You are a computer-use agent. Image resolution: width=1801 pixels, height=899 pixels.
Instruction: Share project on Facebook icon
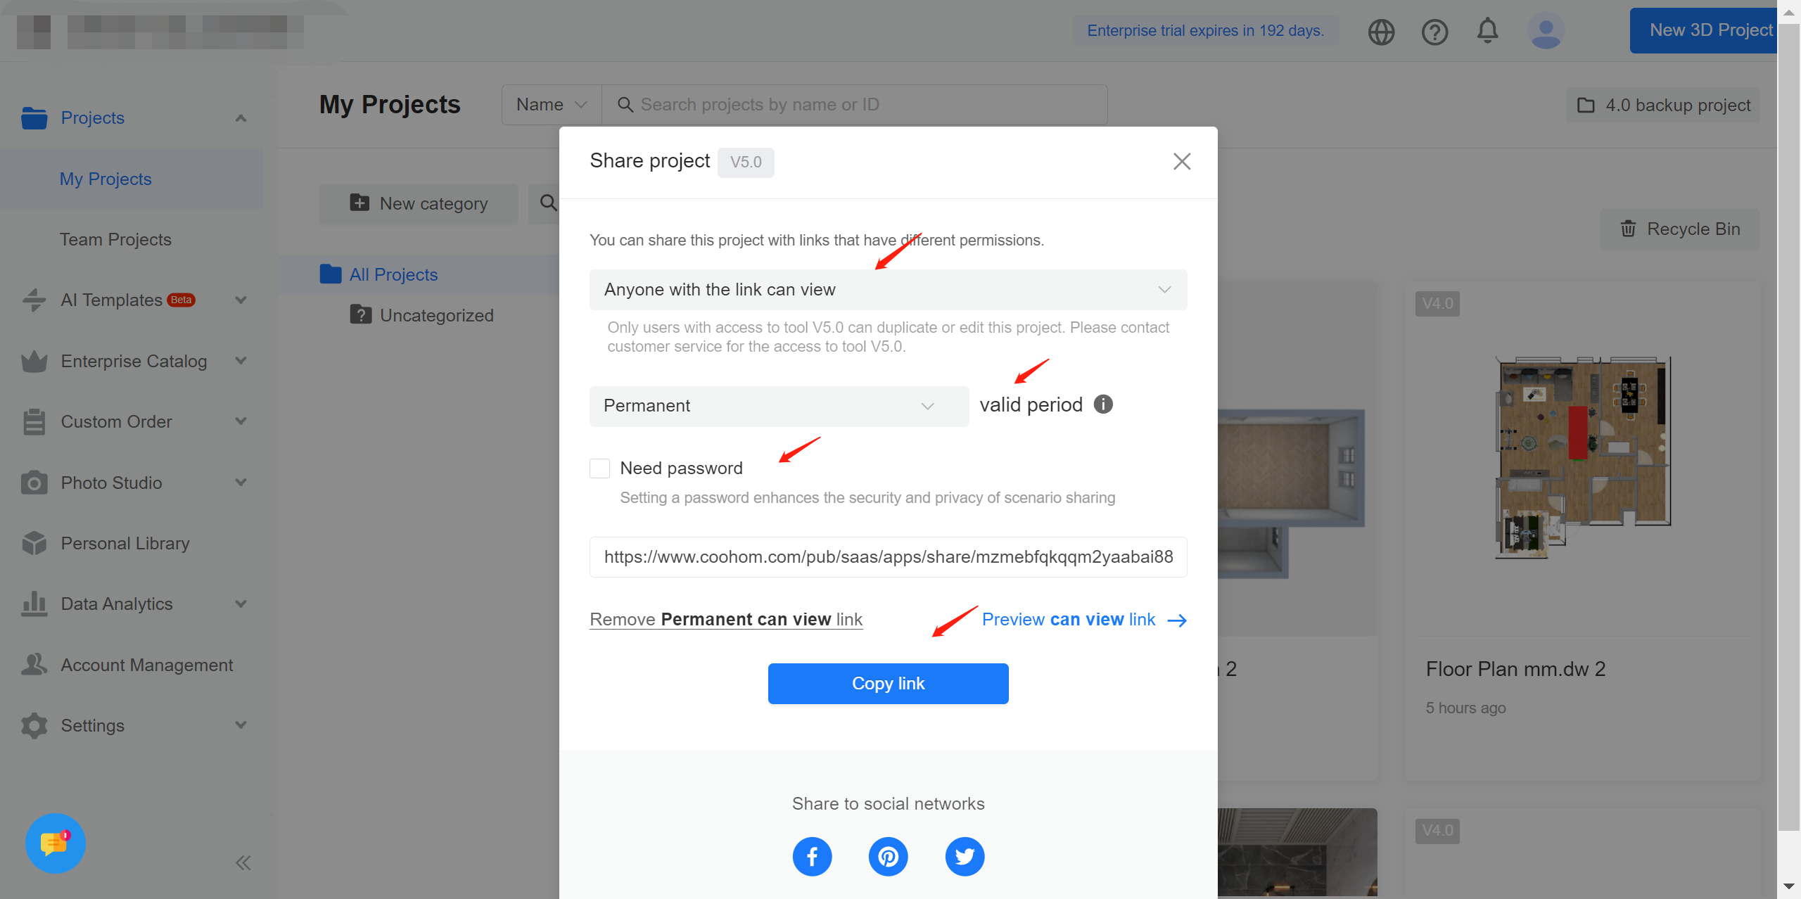(x=812, y=856)
